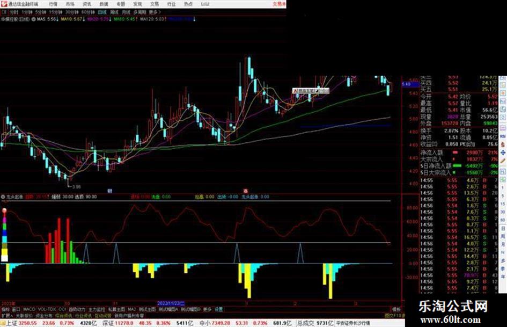Open the 综合资讯 tab
Screen dimensions: 507x327
pyautogui.click(x=63, y=316)
